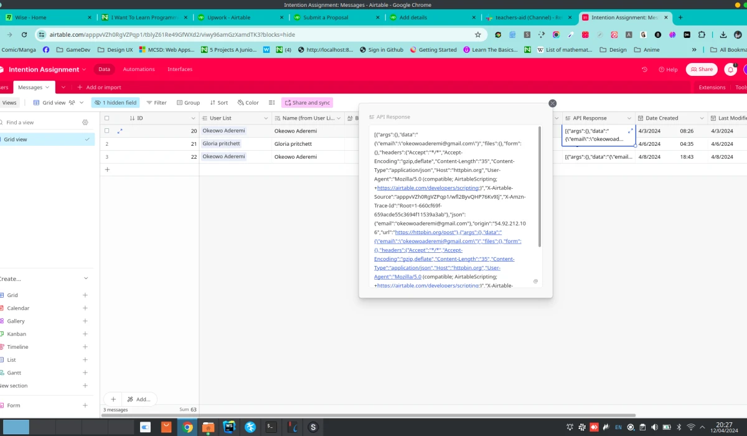This screenshot has height=436, width=747.
Task: Open the view settings gear near Find a view
Action: pyautogui.click(x=86, y=123)
